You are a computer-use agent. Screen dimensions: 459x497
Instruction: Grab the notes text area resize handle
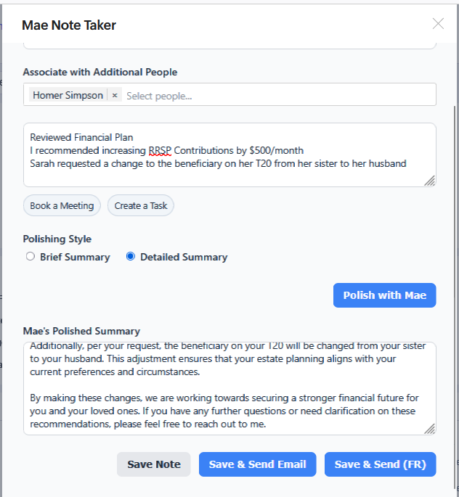tap(430, 181)
